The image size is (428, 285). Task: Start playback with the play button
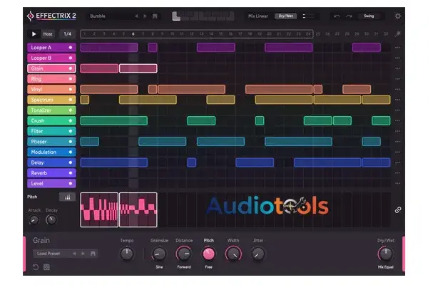34,34
